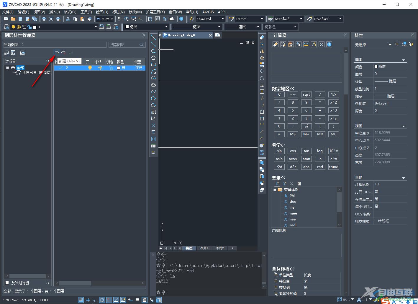This screenshot has width=418, height=304.
Task: Open the Help question mark icon
Action: (181, 19)
